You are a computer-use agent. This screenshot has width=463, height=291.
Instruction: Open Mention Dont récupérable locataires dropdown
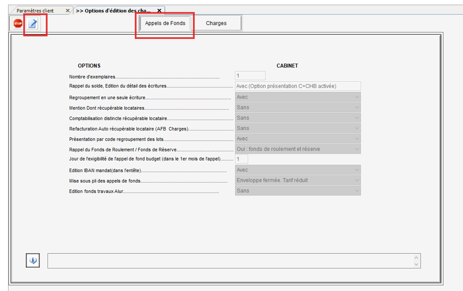(357, 108)
